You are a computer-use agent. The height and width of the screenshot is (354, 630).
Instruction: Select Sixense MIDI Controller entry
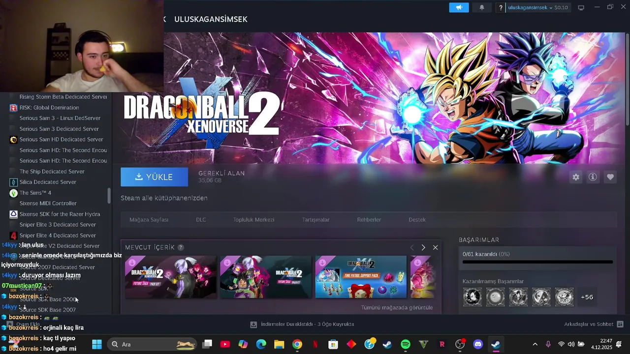[x=48, y=204]
